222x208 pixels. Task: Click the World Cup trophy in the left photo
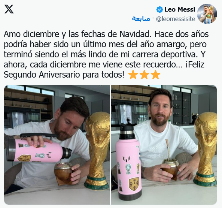click(x=97, y=151)
